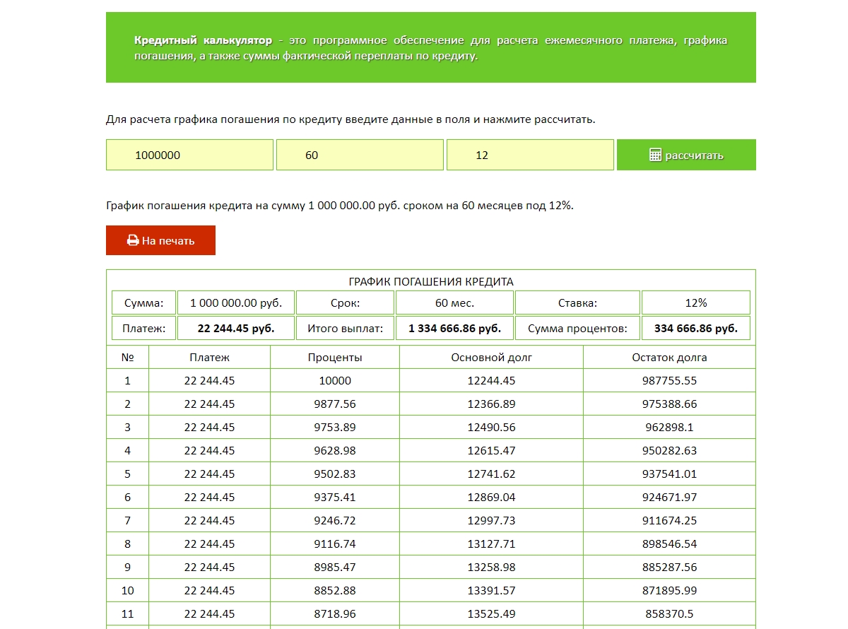Click the bold Кредитный калькулятор heading text

click(203, 40)
